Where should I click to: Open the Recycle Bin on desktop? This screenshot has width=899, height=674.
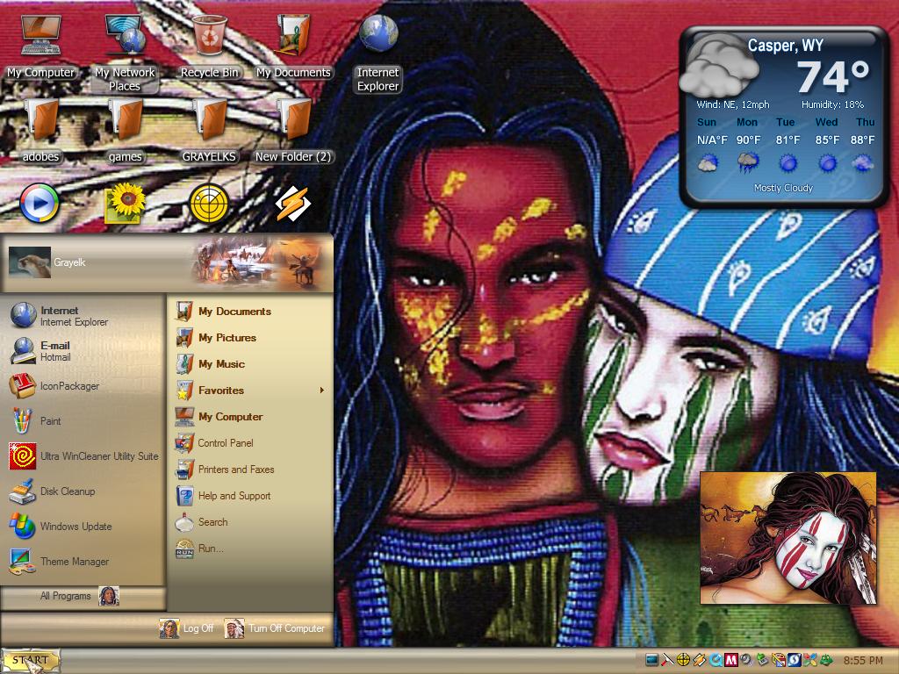click(x=209, y=47)
